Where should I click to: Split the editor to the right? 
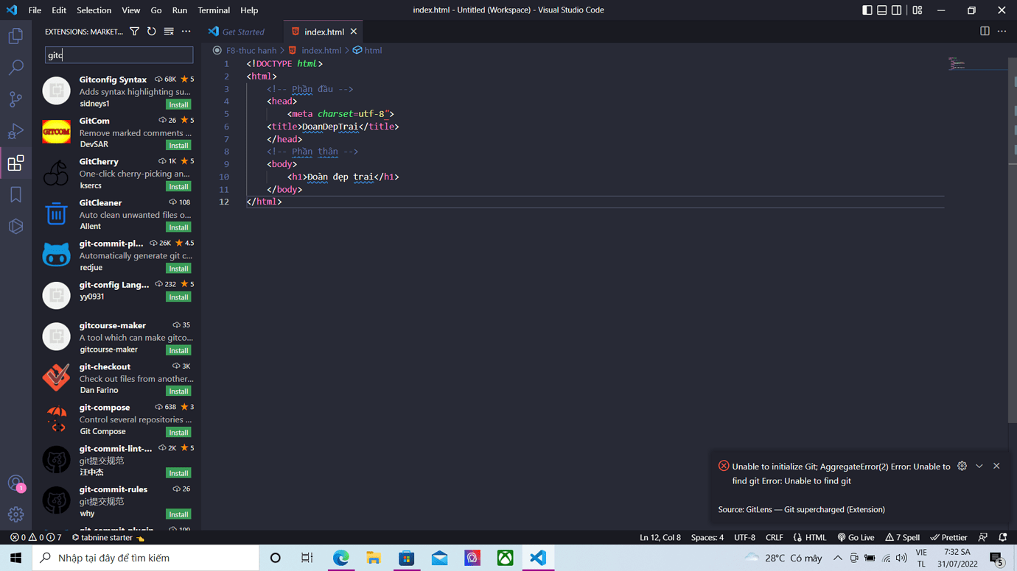pyautogui.click(x=985, y=32)
